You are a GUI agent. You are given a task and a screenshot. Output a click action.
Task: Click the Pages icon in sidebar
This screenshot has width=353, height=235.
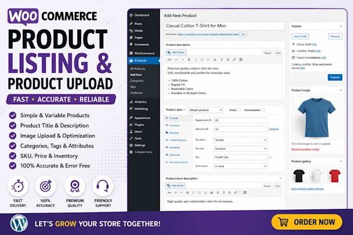pos(131,37)
